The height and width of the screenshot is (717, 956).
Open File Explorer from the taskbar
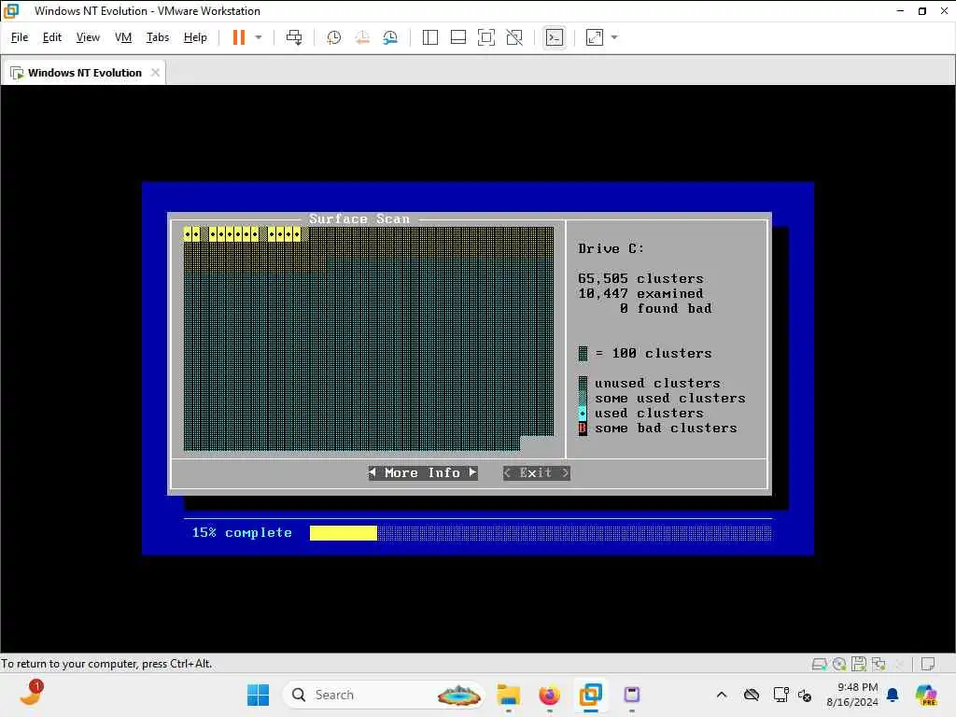coord(508,695)
